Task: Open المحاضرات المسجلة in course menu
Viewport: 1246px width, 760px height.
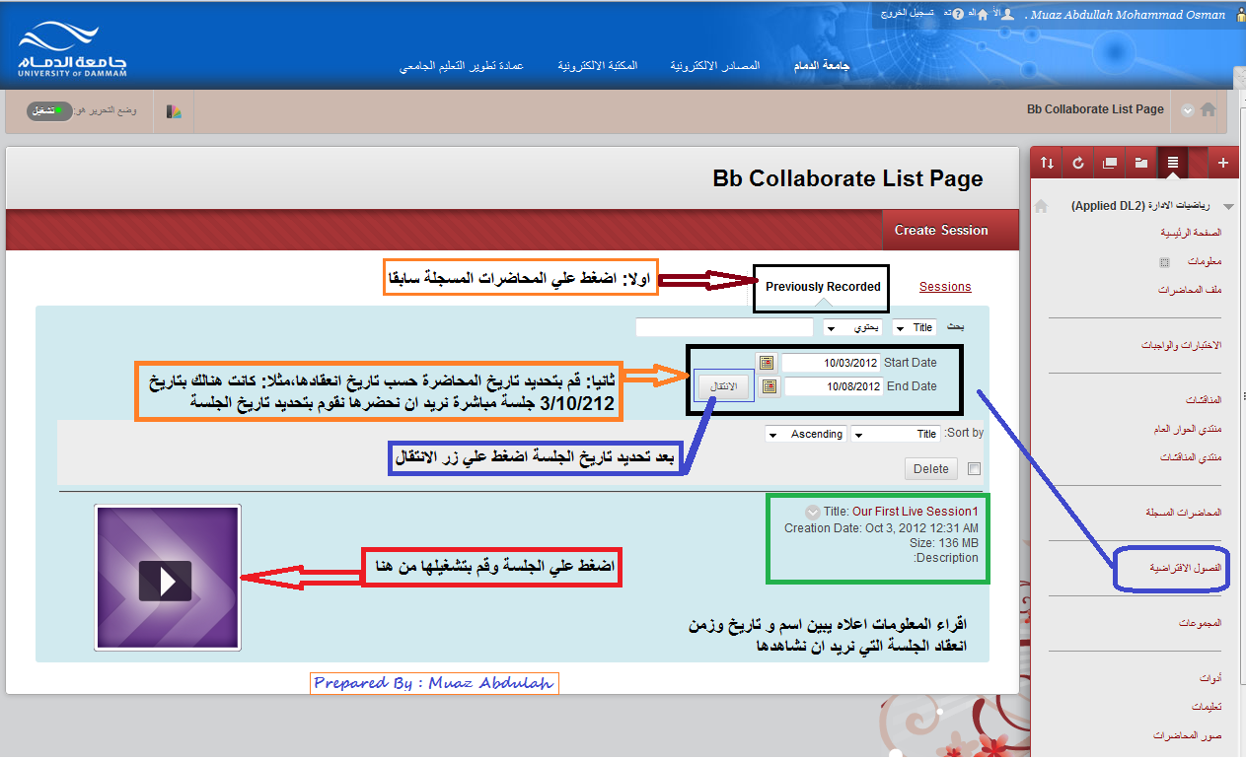Action: [1184, 513]
